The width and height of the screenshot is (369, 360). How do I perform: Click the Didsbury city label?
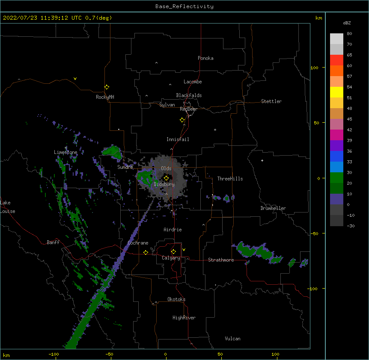(164, 184)
